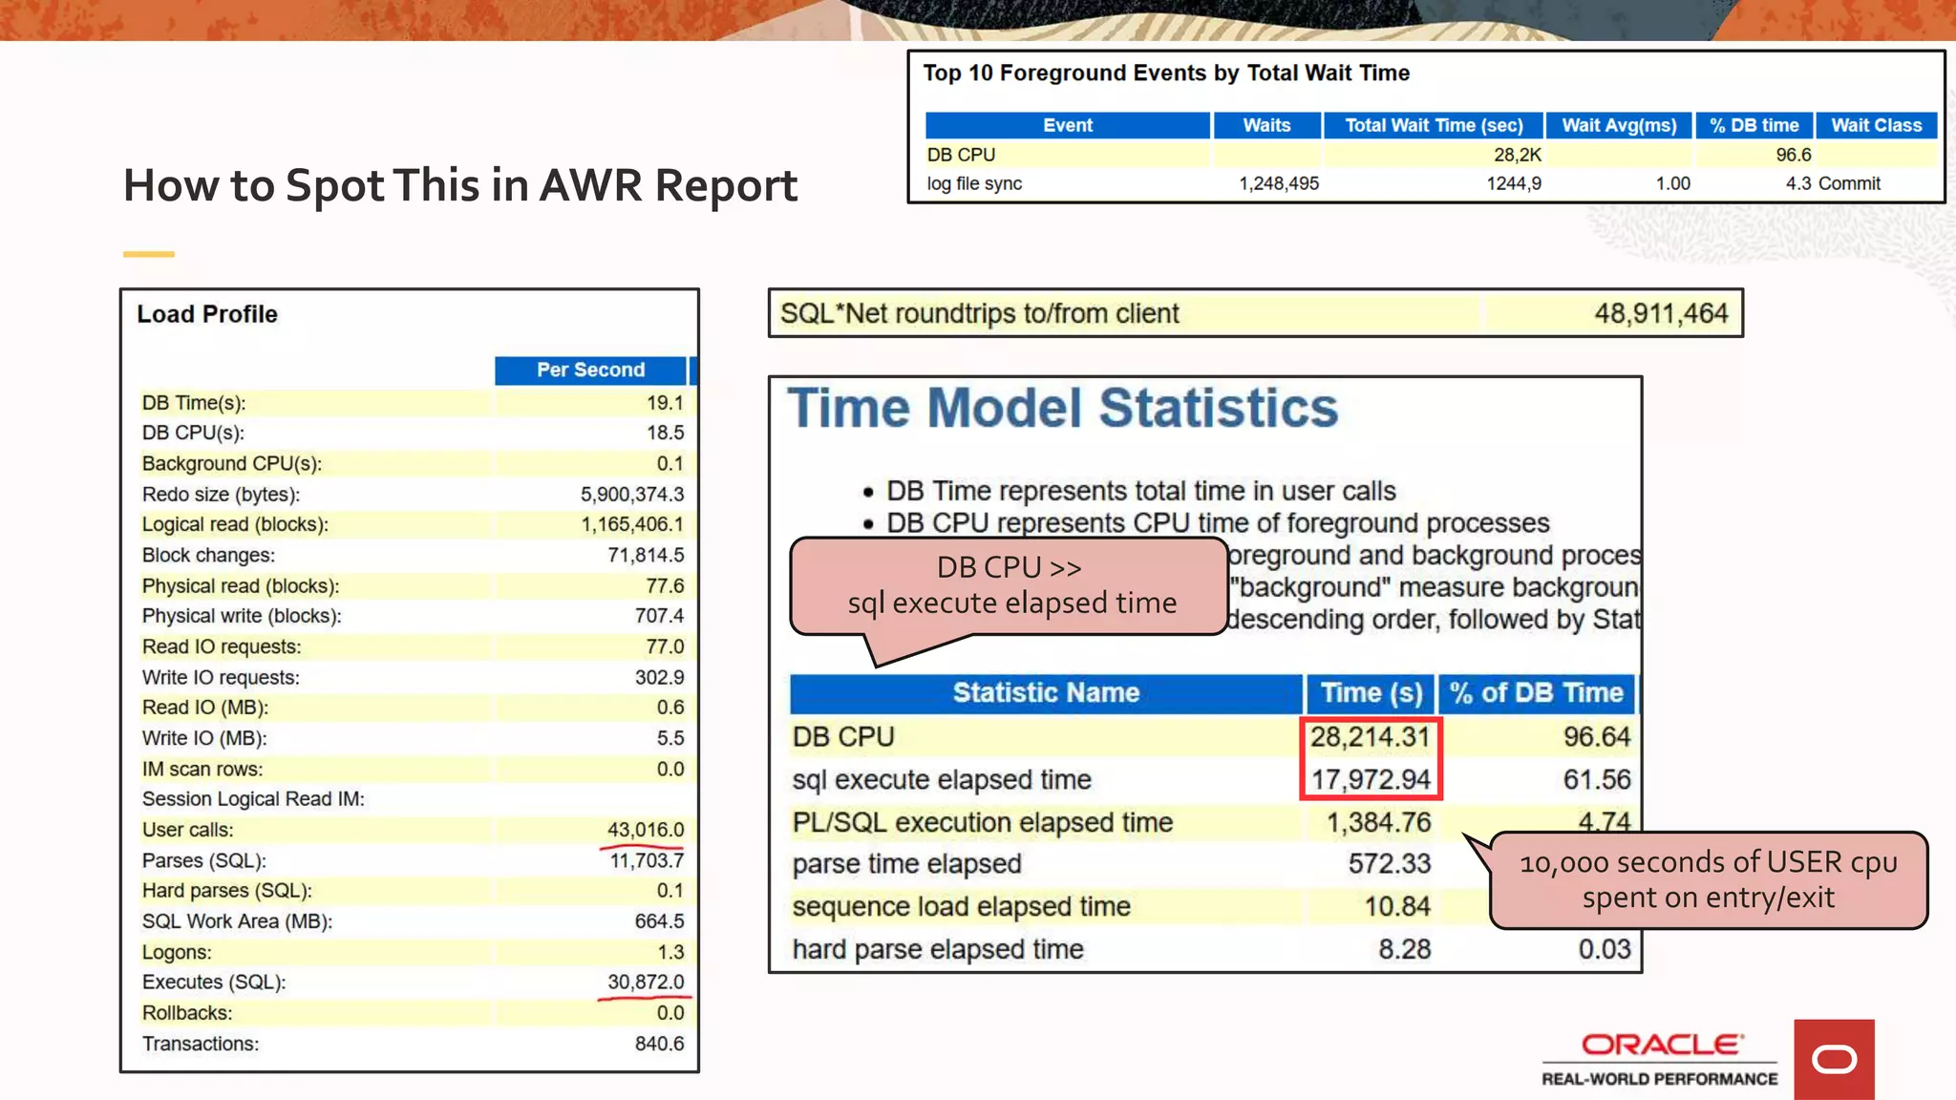Image resolution: width=1956 pixels, height=1100 pixels.
Task: Click the 'Statistic Name' column header
Action: coord(1046,692)
